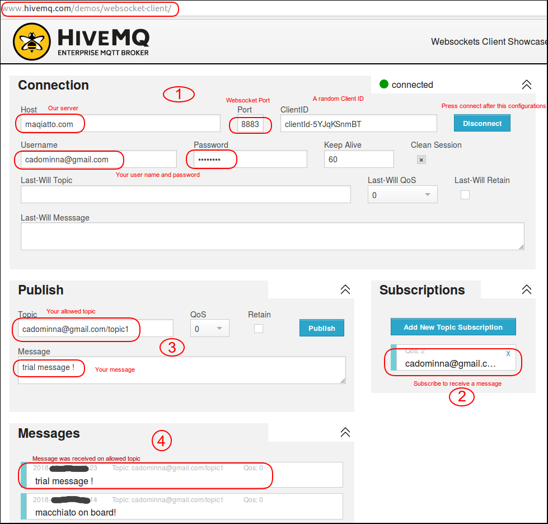Image resolution: width=548 pixels, height=524 pixels.
Task: Click the Port field showing 8883
Action: point(250,123)
